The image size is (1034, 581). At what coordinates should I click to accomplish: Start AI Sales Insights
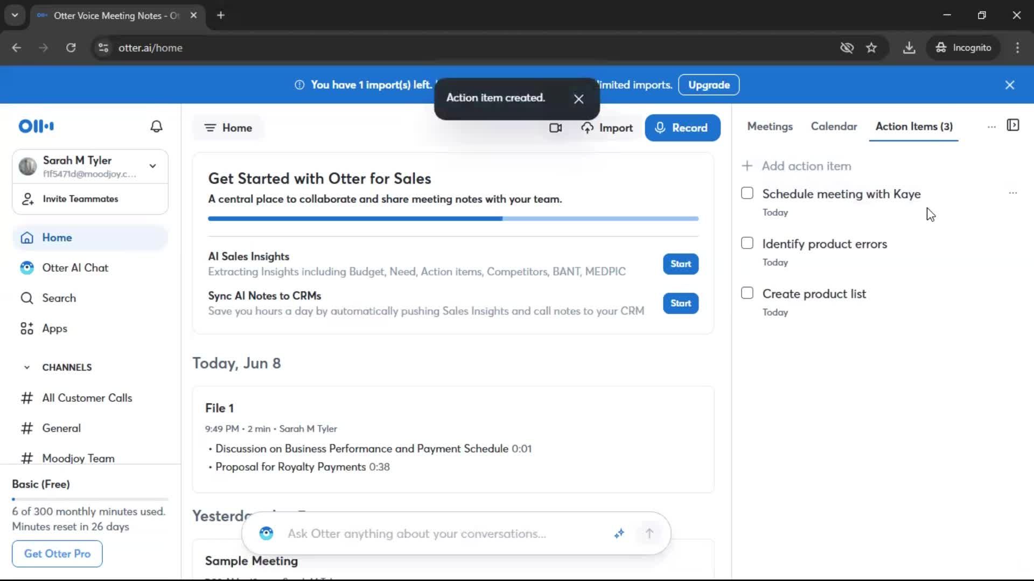(681, 264)
